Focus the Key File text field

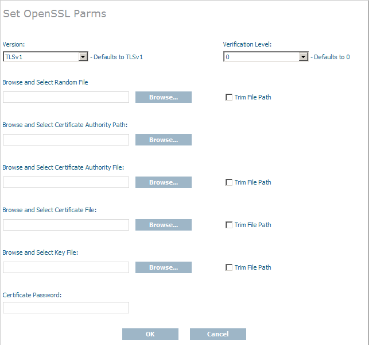[x=66, y=267]
